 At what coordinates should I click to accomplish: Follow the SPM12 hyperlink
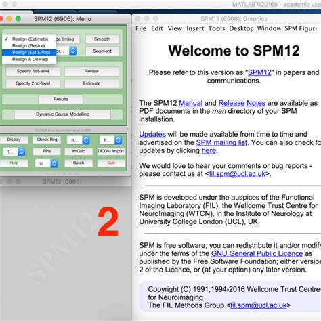pos(259,72)
